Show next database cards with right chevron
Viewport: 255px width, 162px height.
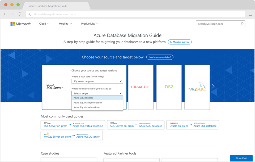213,86
